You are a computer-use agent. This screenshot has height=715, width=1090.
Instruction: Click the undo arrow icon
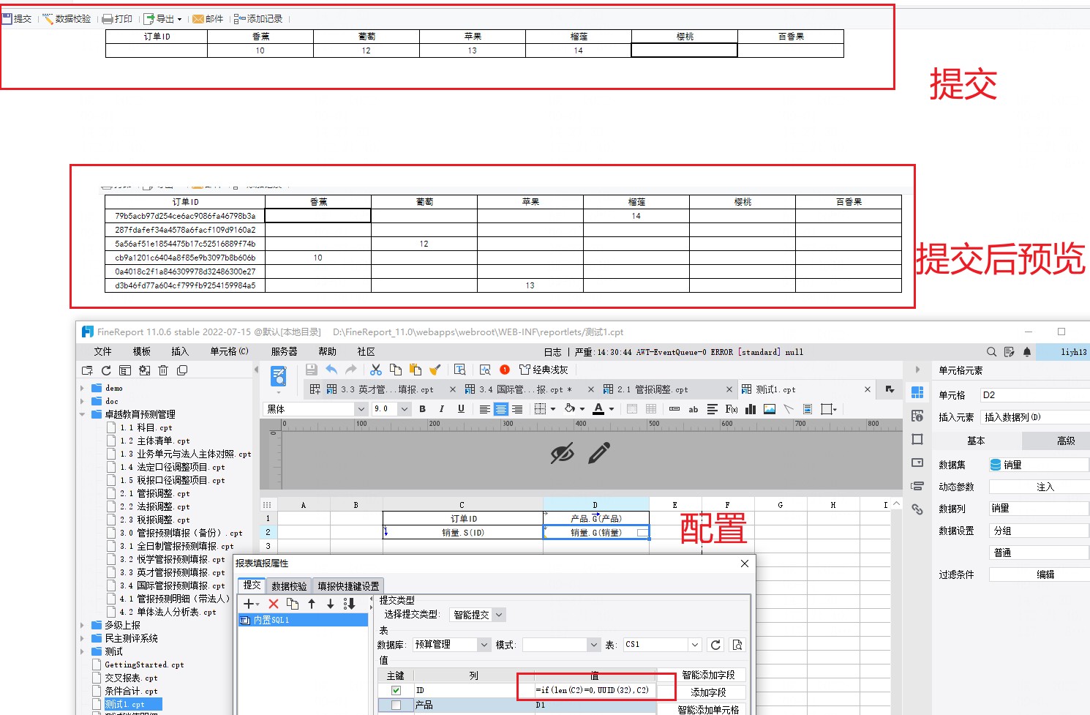(331, 370)
